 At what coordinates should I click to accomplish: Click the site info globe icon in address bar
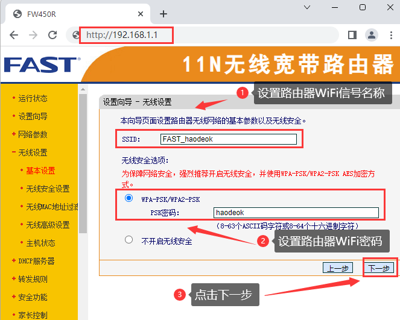tap(75, 35)
